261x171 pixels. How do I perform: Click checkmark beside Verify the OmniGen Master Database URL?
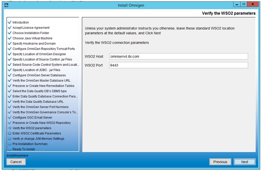click(10, 80)
